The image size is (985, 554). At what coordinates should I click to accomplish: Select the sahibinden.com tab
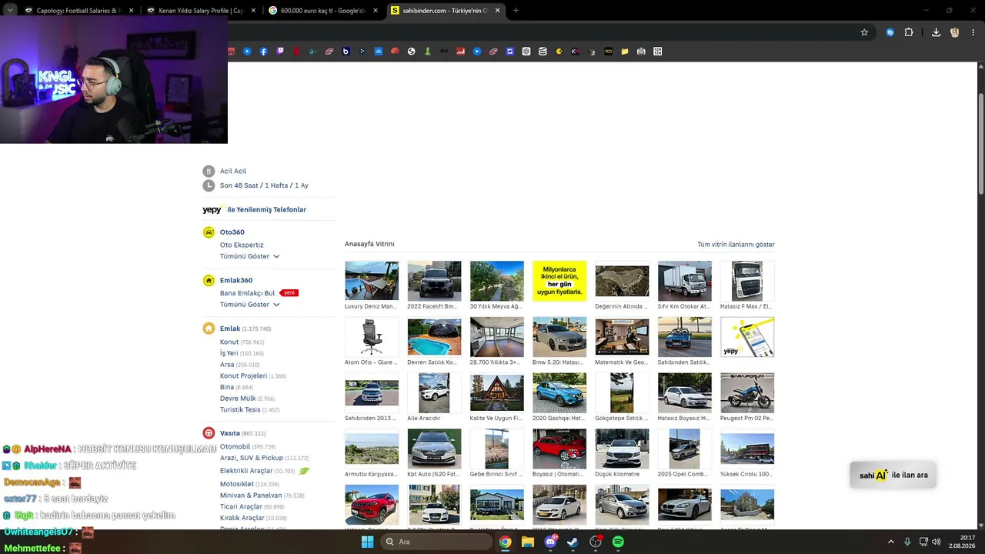coord(446,11)
